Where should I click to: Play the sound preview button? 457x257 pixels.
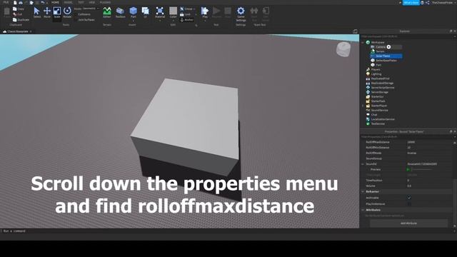[x=408, y=169]
